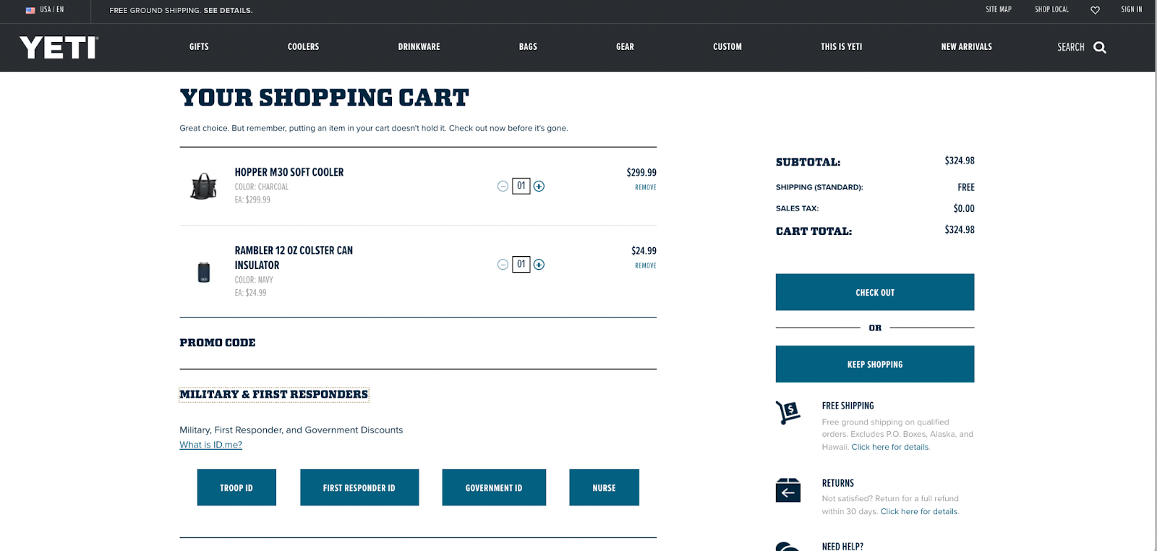Open Site Map link
The height and width of the screenshot is (551, 1157).
(999, 9)
